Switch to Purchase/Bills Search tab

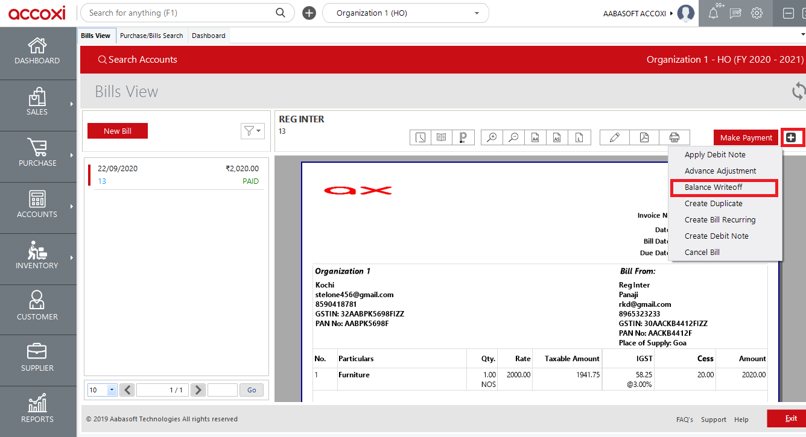(151, 36)
